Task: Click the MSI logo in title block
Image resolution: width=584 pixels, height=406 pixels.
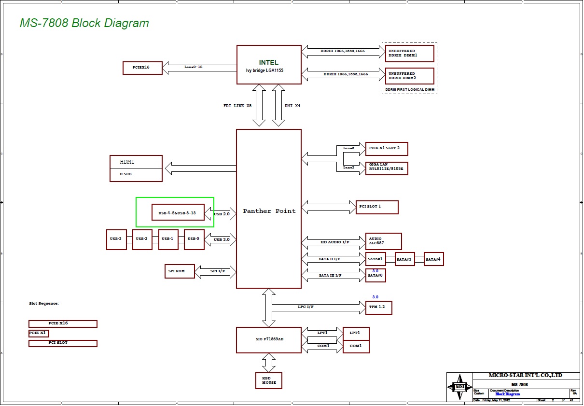Action: [x=459, y=387]
